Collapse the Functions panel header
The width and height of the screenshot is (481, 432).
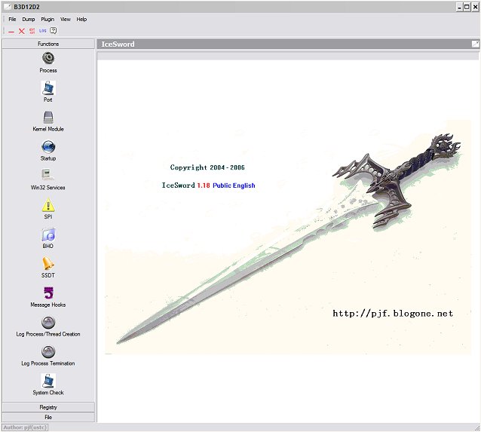(x=48, y=44)
